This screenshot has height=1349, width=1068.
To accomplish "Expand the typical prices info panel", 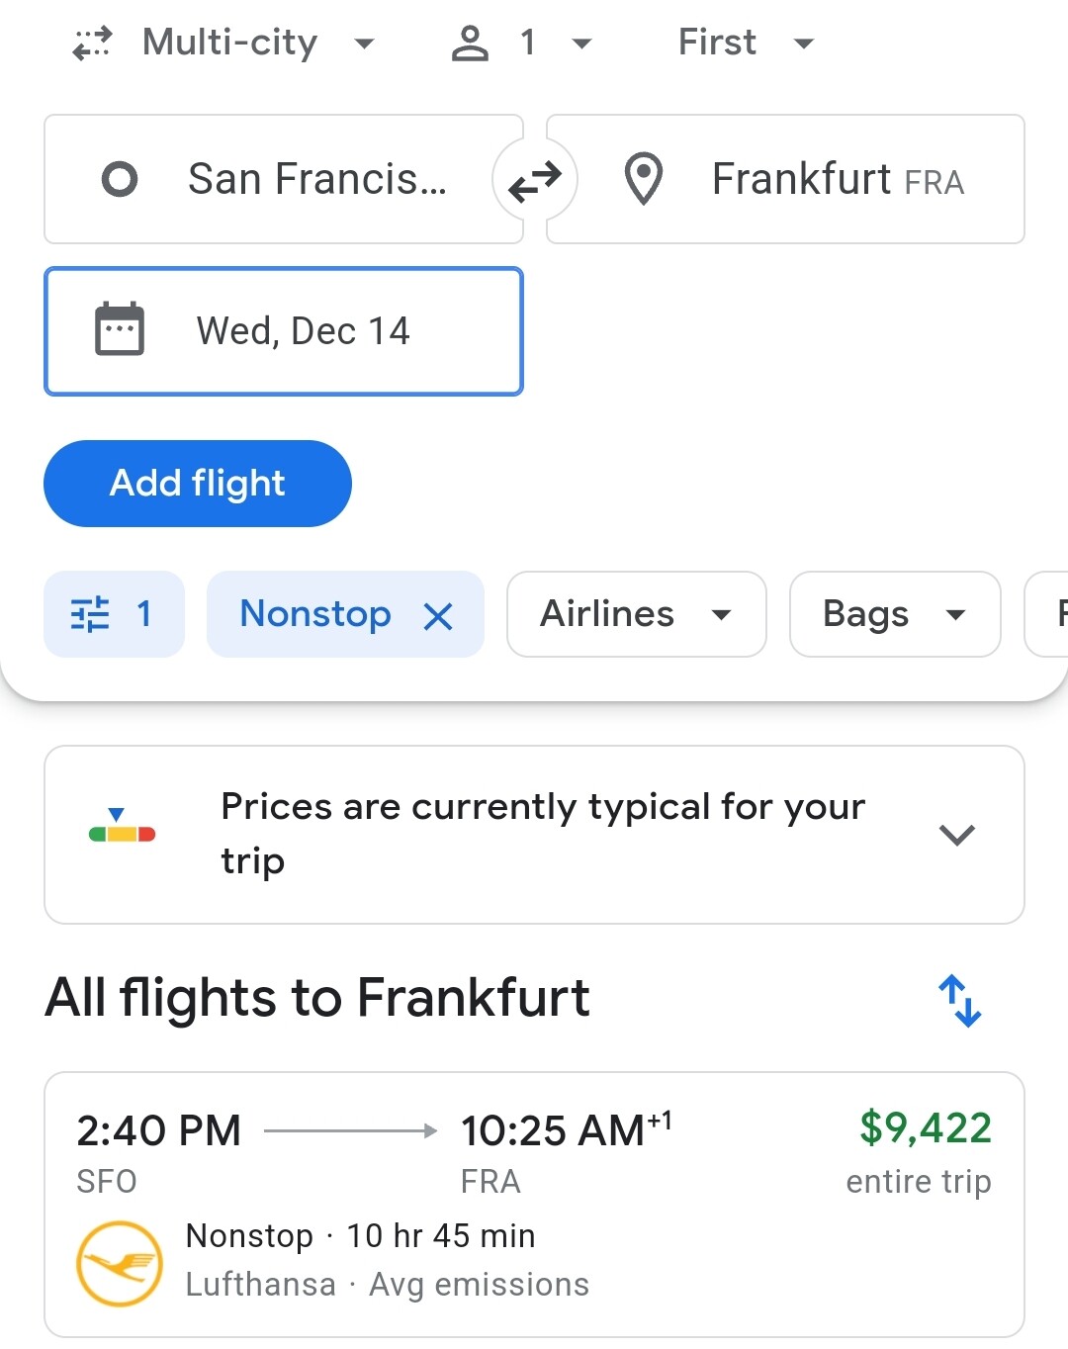I will click(x=534, y=835).
